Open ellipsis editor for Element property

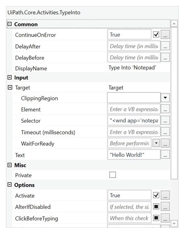[165, 109]
